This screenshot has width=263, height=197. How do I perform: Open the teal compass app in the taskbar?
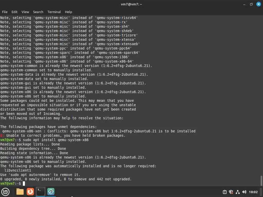pos(51,192)
